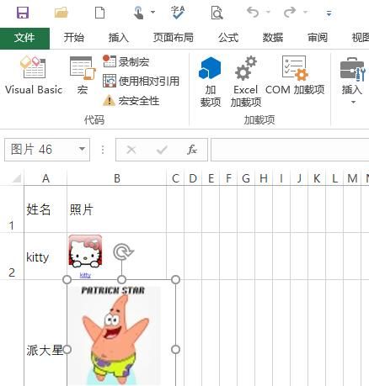Open Customize Quick Access Toolbar menu
The width and height of the screenshot is (369, 386).
point(329,13)
